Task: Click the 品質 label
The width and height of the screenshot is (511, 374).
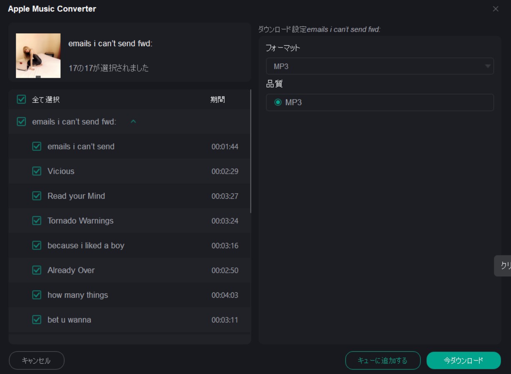Action: coord(274,84)
